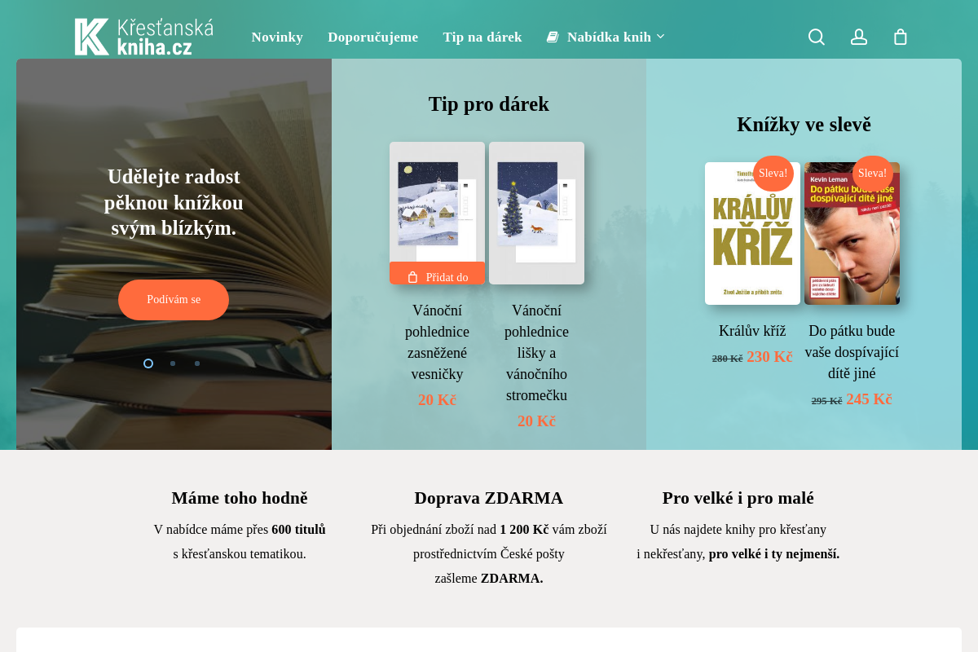Open the Králův kříž title link
The height and width of the screenshot is (652, 978).
point(752,331)
